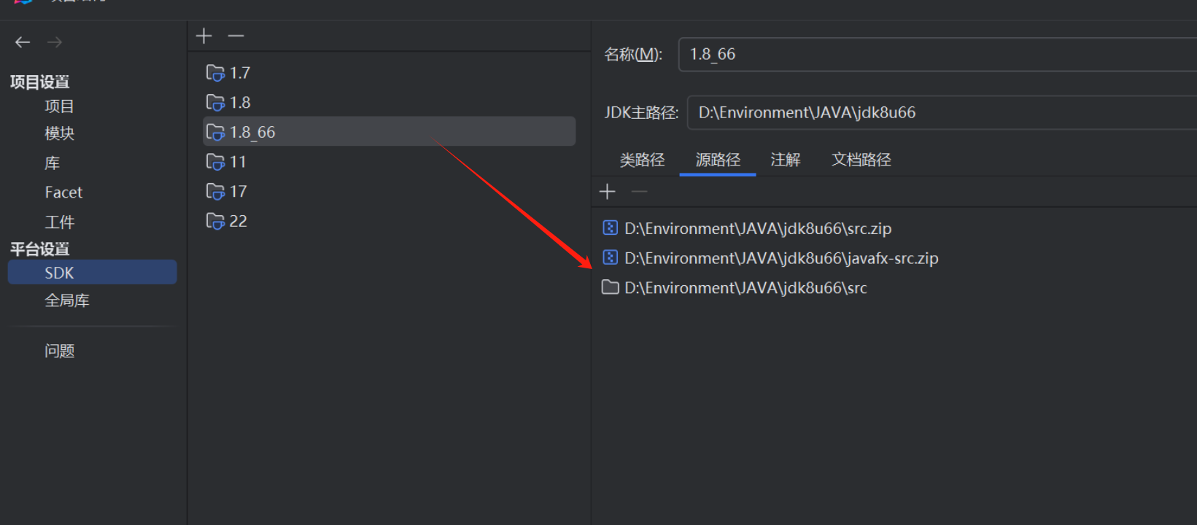Click the JDK主路径 field
This screenshot has height=525, width=1197.
click(942, 113)
